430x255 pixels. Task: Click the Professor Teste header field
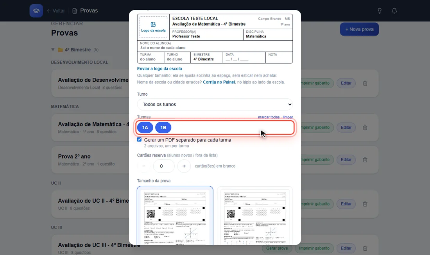(x=206, y=34)
